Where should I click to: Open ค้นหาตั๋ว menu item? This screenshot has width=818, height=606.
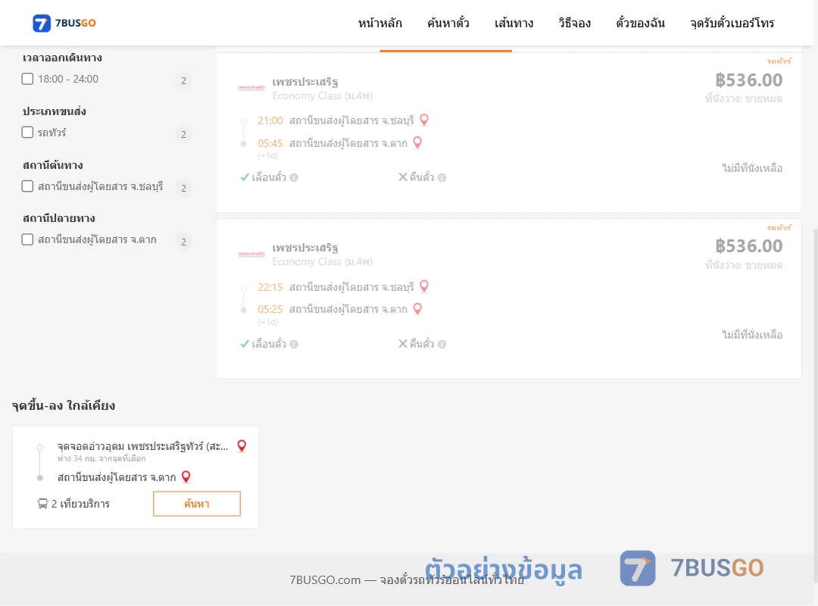click(x=448, y=23)
